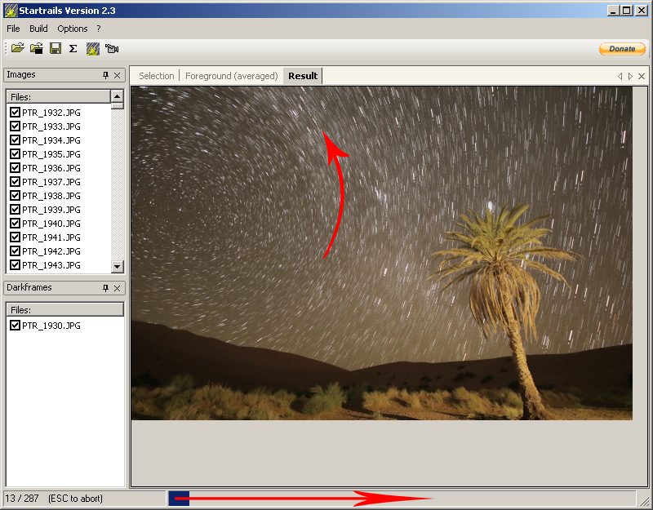Build startrails using the starburst icon
The height and width of the screenshot is (510, 653).
[x=93, y=48]
